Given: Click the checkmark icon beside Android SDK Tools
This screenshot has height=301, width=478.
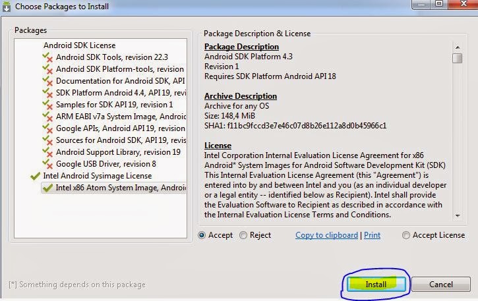Looking at the screenshot, I should [47, 57].
